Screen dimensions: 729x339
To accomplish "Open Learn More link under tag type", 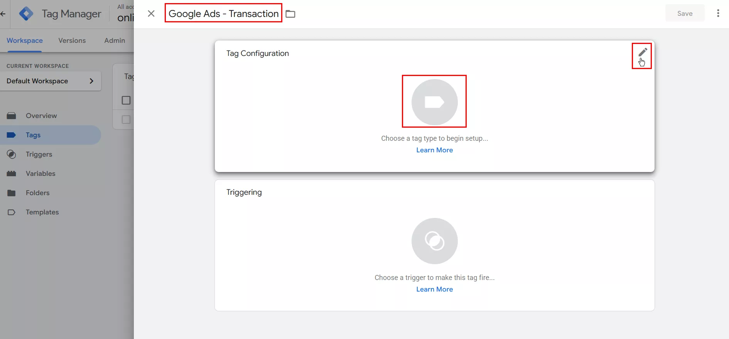I will (x=434, y=150).
